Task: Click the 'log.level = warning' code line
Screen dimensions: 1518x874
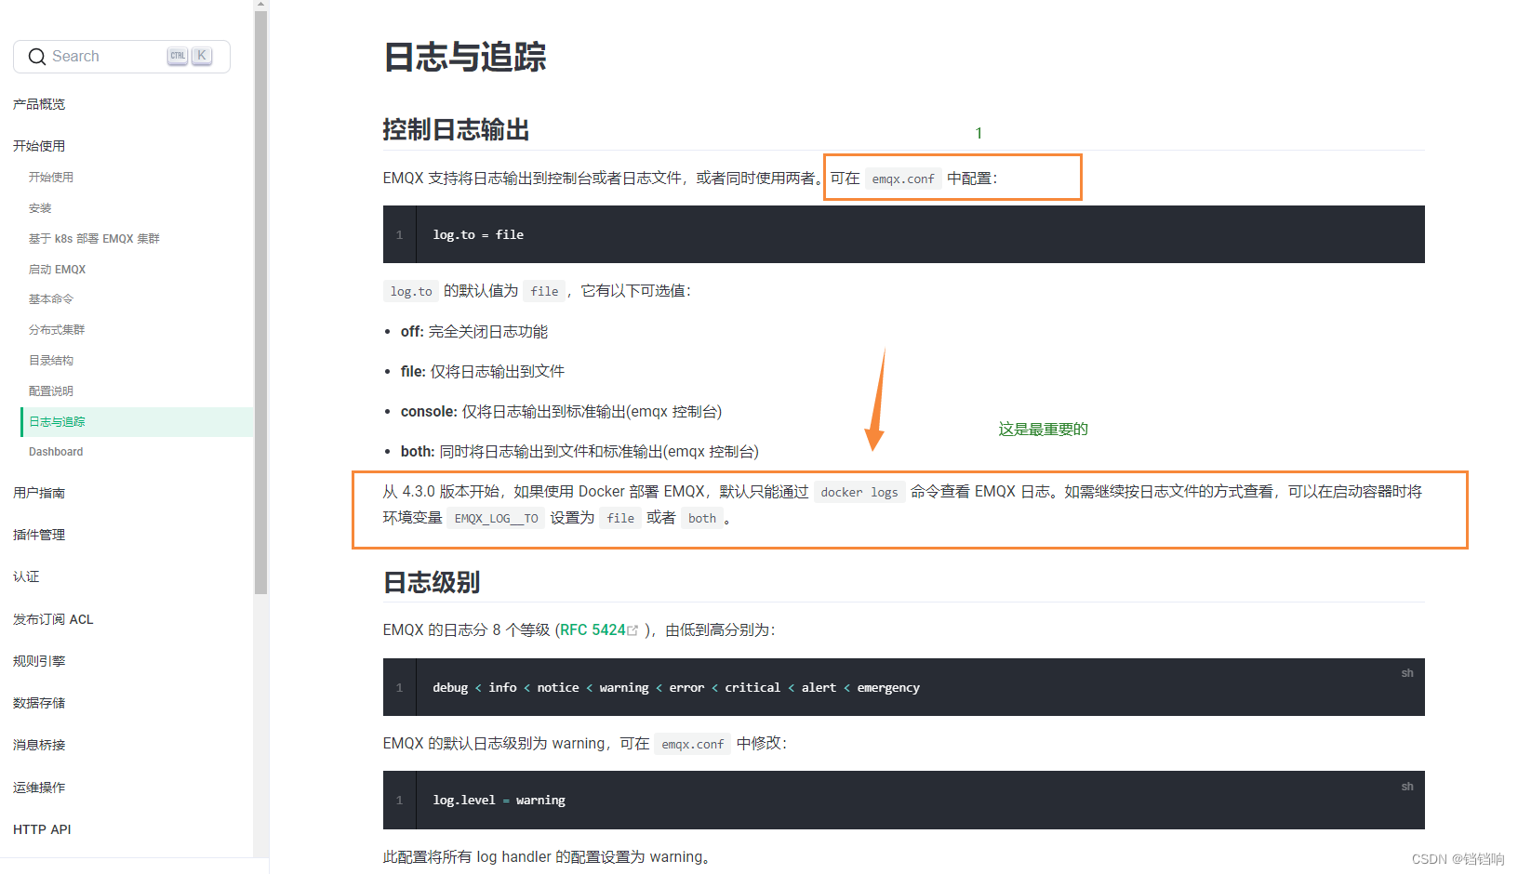Action: (x=499, y=801)
